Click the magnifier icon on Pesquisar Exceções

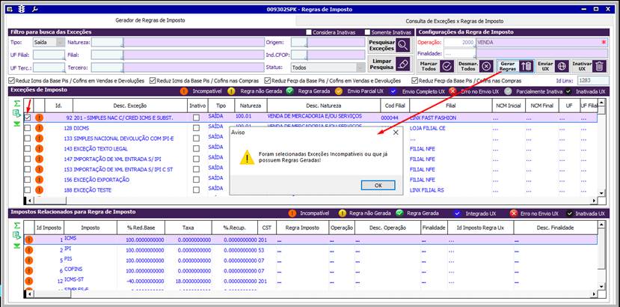pyautogui.click(x=403, y=46)
